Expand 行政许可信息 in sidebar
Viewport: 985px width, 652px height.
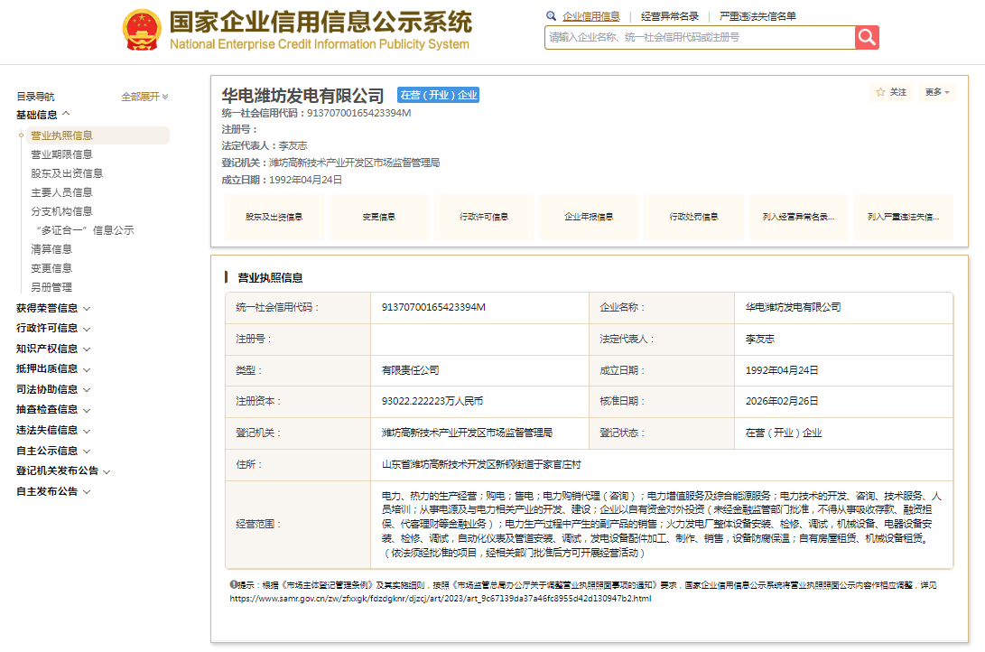53,328
